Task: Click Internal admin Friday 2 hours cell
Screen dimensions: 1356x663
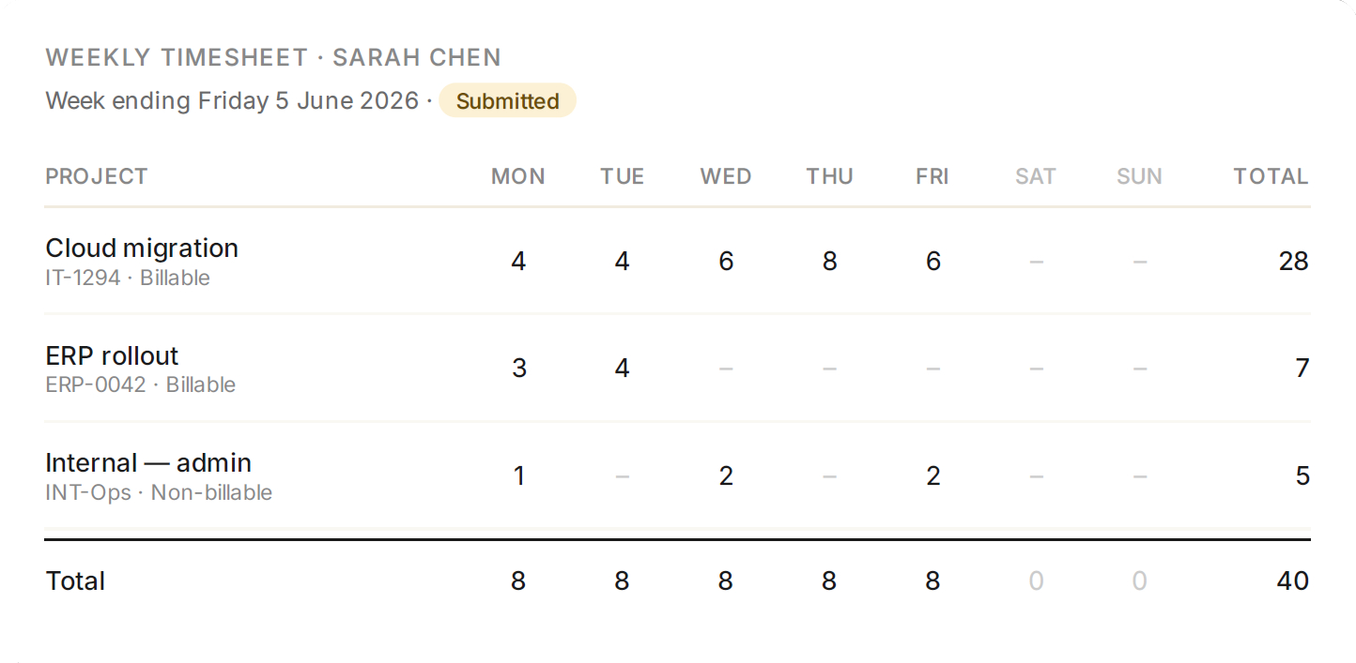Action: coord(932,476)
